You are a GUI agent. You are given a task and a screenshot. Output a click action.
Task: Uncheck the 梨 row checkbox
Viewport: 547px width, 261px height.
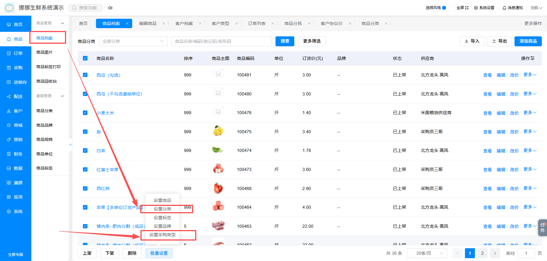point(85,132)
